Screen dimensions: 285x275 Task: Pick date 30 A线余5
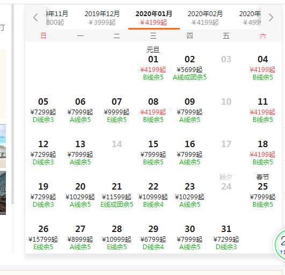click(x=190, y=237)
